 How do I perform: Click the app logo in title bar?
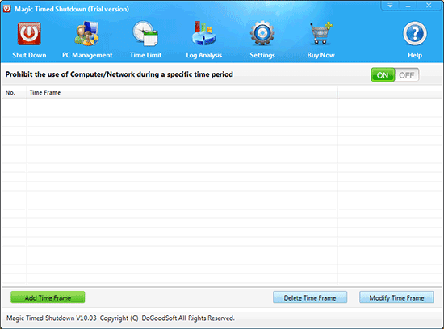coord(6,9)
